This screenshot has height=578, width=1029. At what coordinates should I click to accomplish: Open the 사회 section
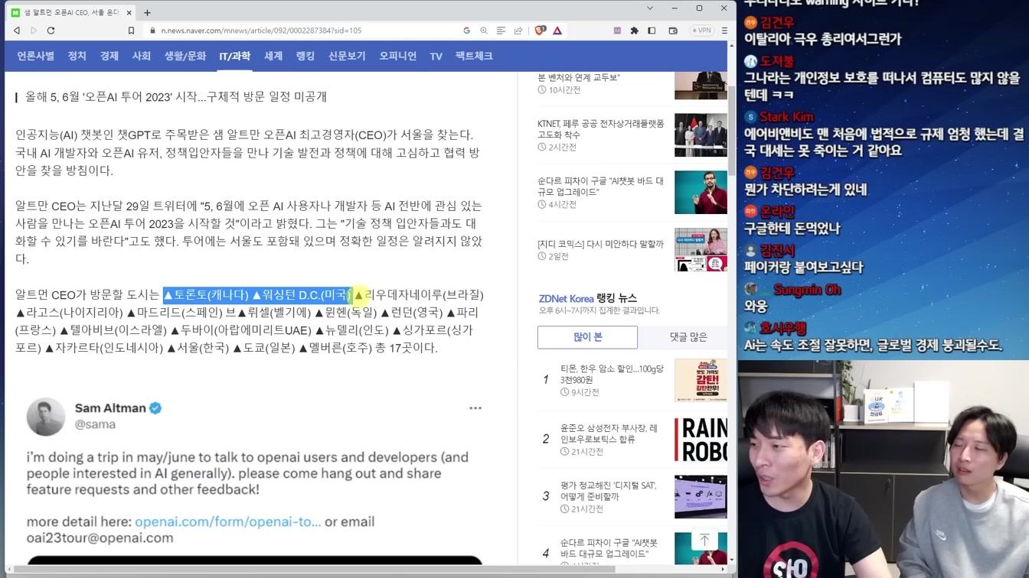[142, 56]
